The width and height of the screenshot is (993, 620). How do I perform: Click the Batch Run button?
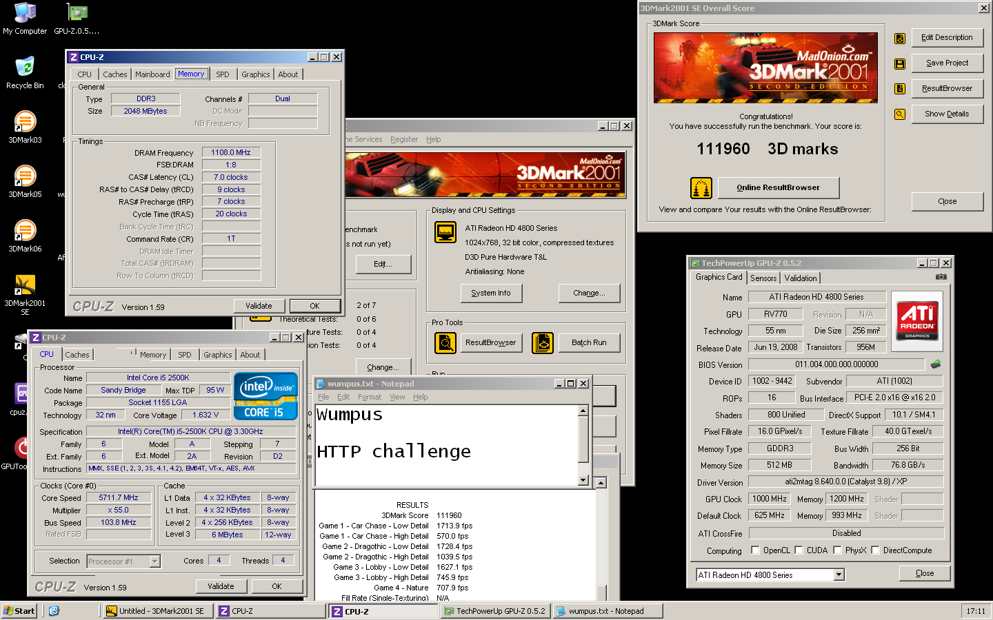pyautogui.click(x=589, y=342)
